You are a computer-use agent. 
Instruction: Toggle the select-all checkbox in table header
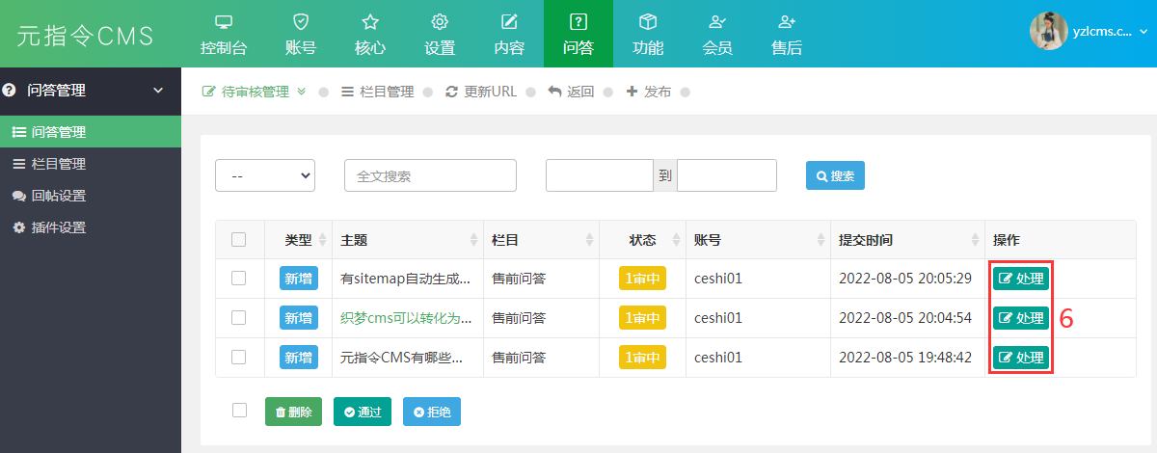[239, 239]
